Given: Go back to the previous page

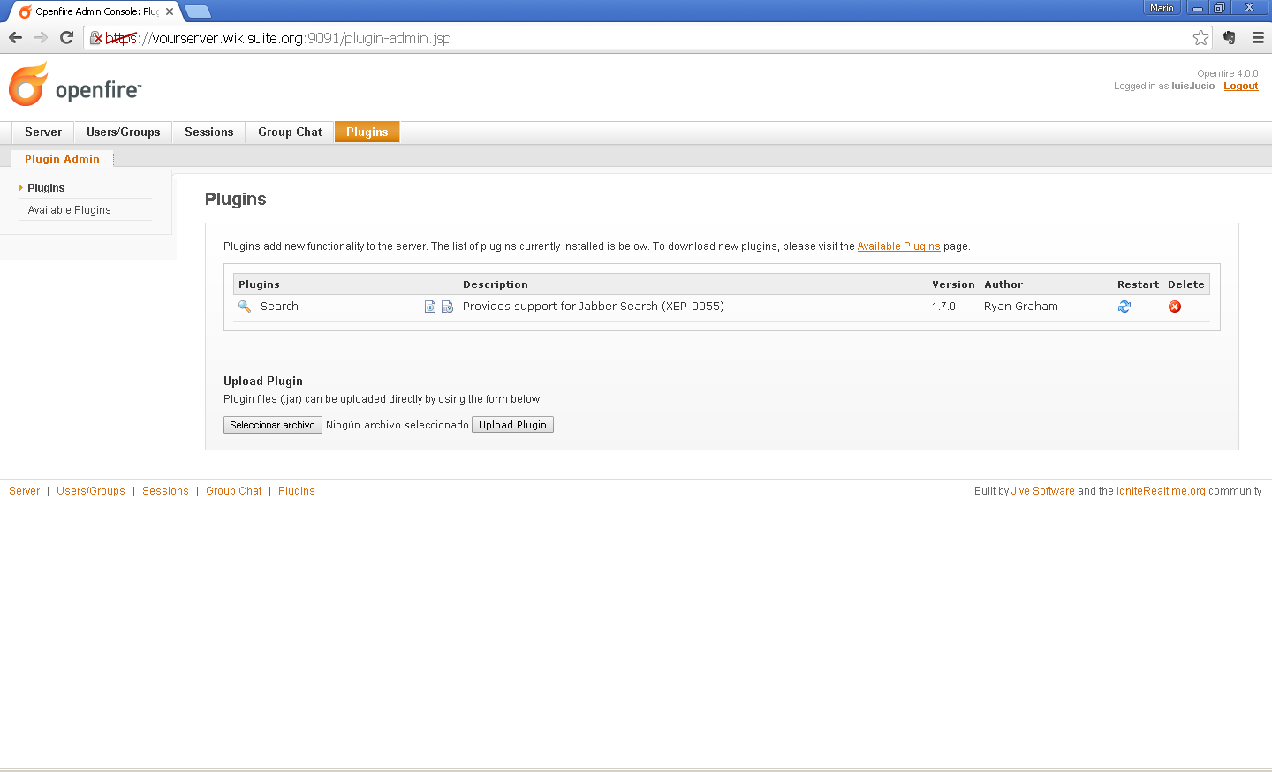Looking at the screenshot, I should click(15, 38).
